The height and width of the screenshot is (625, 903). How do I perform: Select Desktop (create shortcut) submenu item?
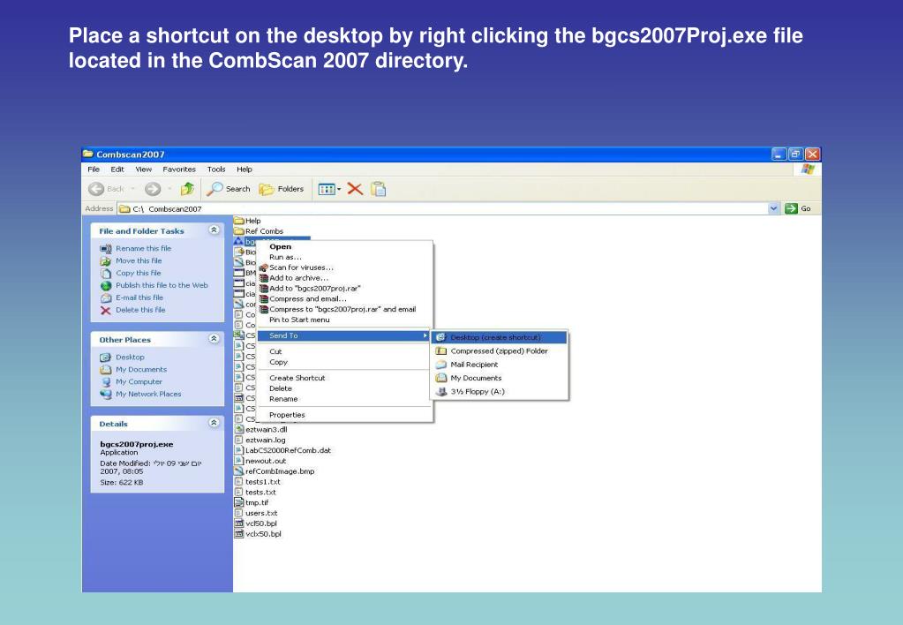(500, 337)
